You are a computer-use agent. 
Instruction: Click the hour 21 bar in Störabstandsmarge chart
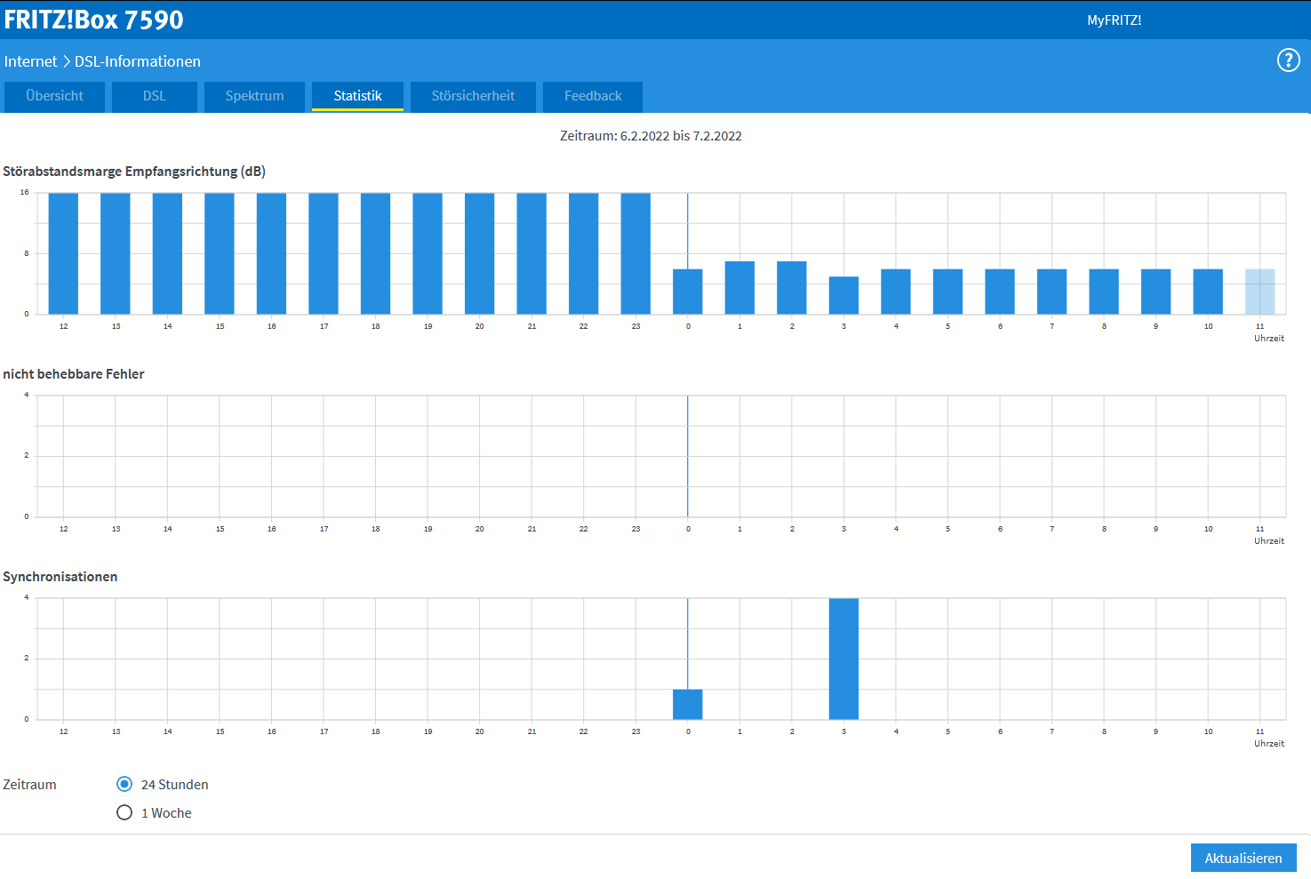[532, 253]
